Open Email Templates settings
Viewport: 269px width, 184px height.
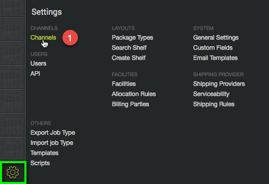(x=215, y=58)
